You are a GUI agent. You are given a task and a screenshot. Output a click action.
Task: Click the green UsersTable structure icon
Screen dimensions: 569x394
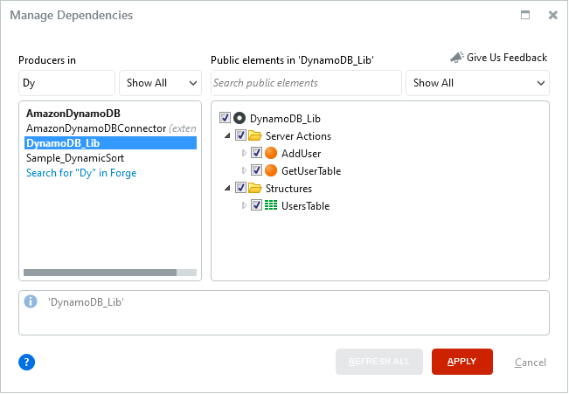click(271, 205)
